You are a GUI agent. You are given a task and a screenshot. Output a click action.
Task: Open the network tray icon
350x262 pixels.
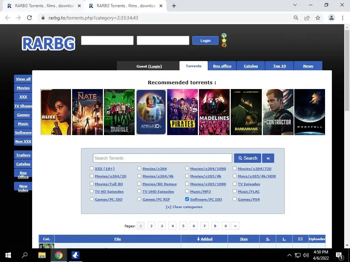(298, 255)
